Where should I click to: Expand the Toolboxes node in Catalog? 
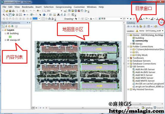pyautogui.click(x=128, y=58)
